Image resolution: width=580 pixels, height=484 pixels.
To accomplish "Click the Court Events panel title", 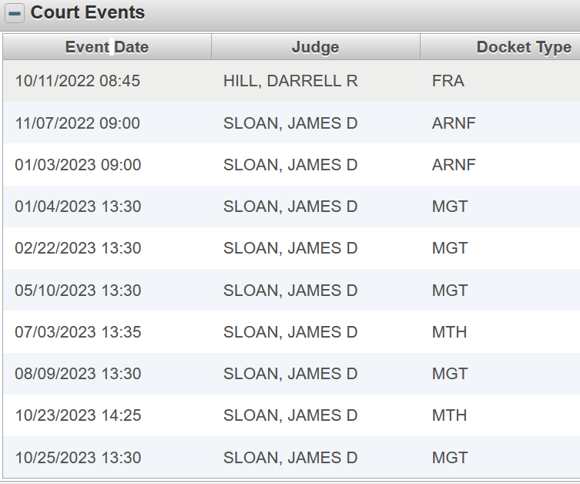I will coord(88,13).
